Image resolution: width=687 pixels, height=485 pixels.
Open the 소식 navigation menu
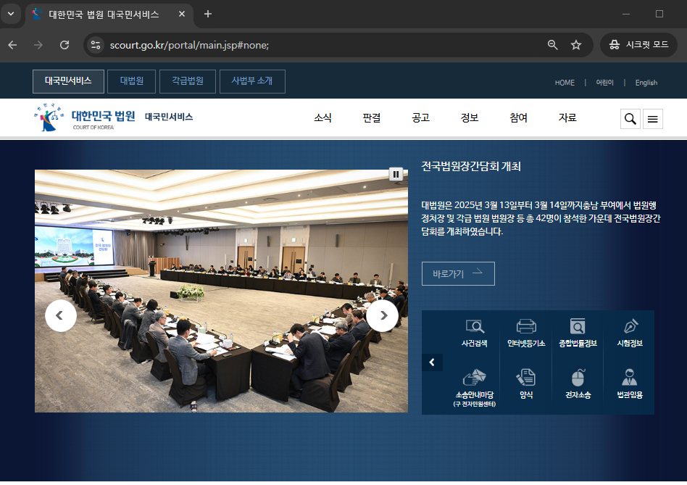click(322, 117)
